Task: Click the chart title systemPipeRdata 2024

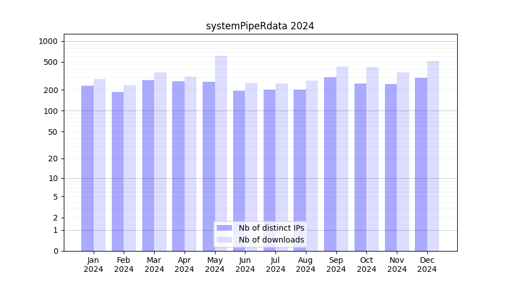Action: 260,26
